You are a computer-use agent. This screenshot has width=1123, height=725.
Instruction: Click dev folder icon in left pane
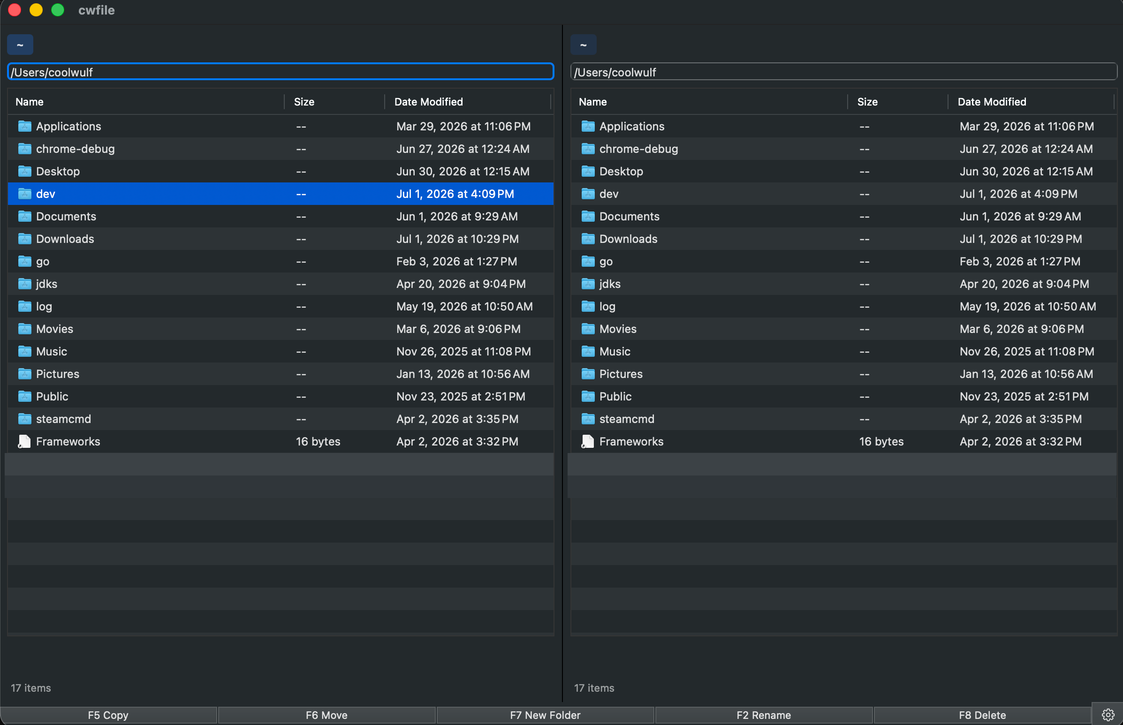[24, 194]
